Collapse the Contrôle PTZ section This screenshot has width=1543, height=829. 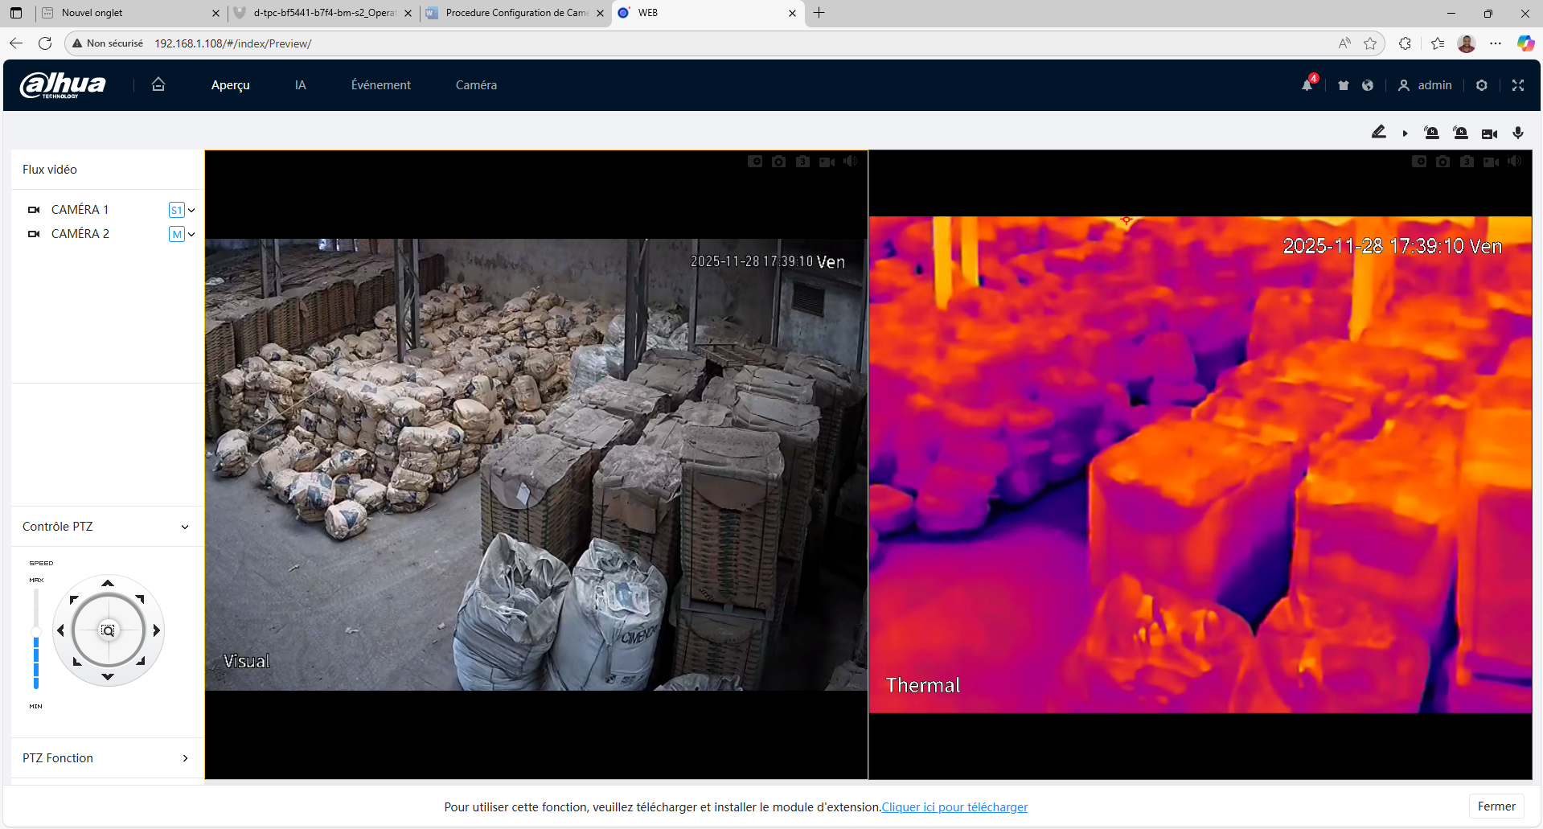[185, 527]
